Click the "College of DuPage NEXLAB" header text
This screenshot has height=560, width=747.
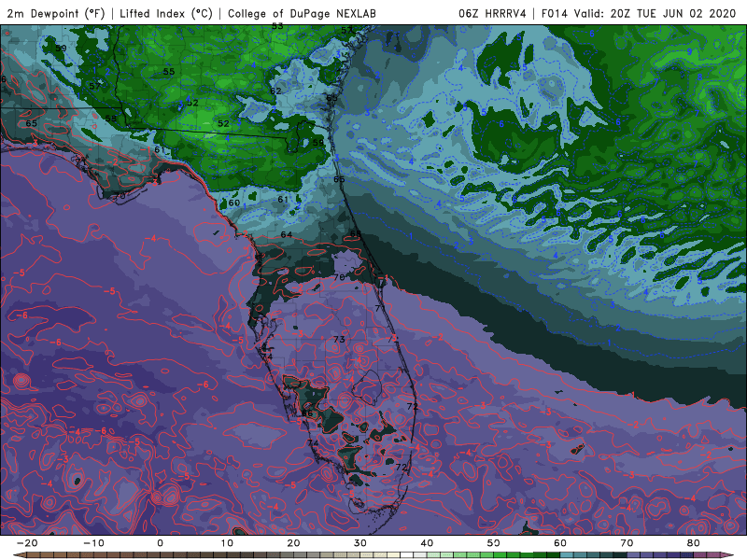(302, 14)
